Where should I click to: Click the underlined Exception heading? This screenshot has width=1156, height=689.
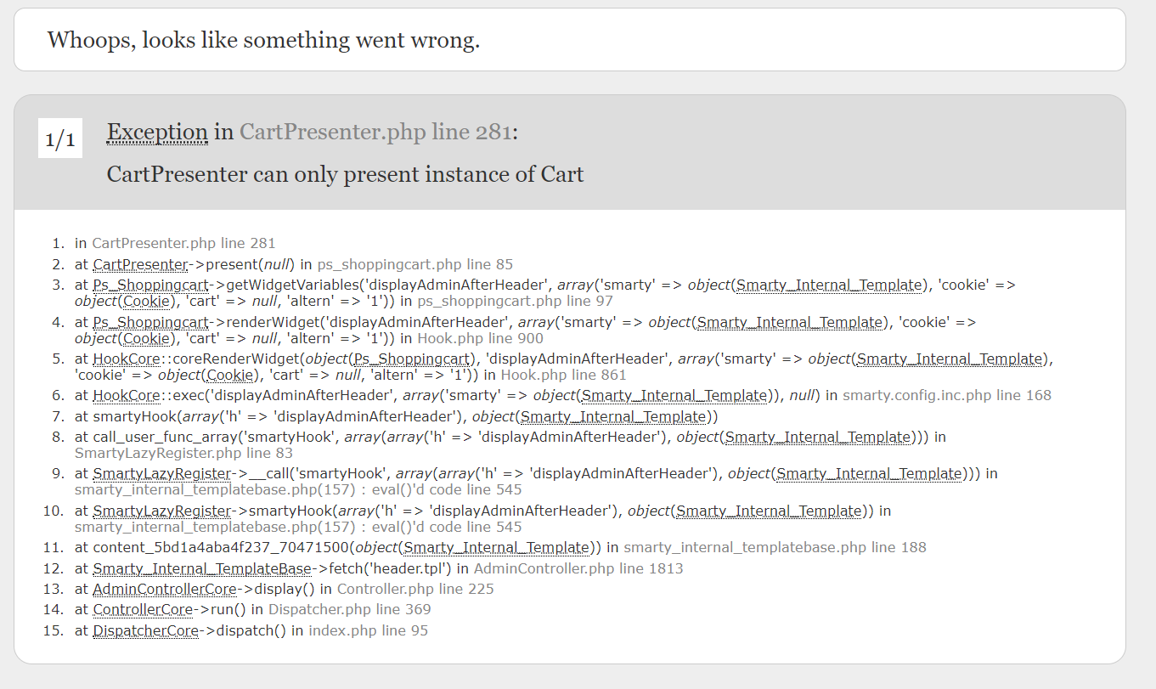(157, 132)
